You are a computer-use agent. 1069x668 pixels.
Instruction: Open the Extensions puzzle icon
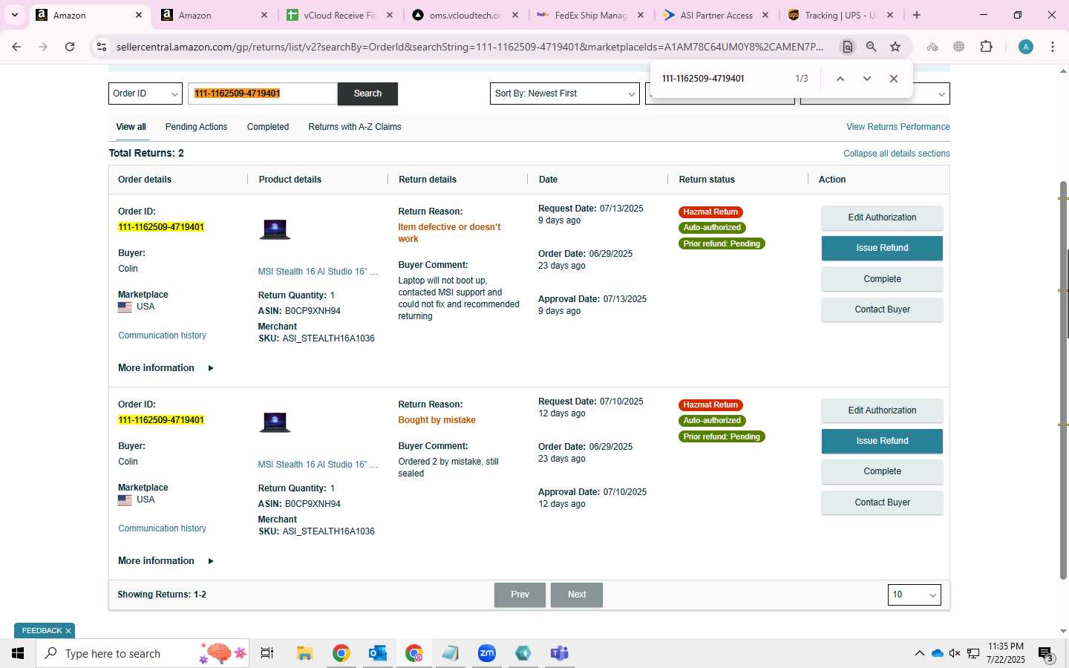click(986, 47)
